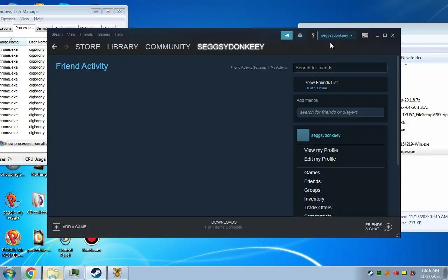Click the Steam help question mark

tap(313, 35)
